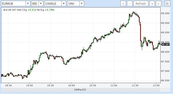Click the 89.000 price axis label
This screenshot has width=173, height=94.
165,33
